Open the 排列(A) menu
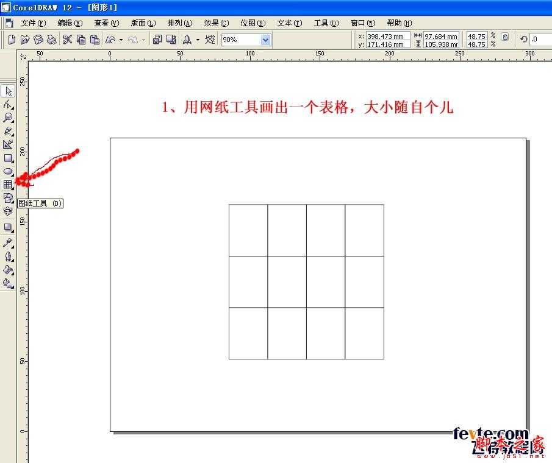The height and width of the screenshot is (463, 552). click(x=180, y=23)
